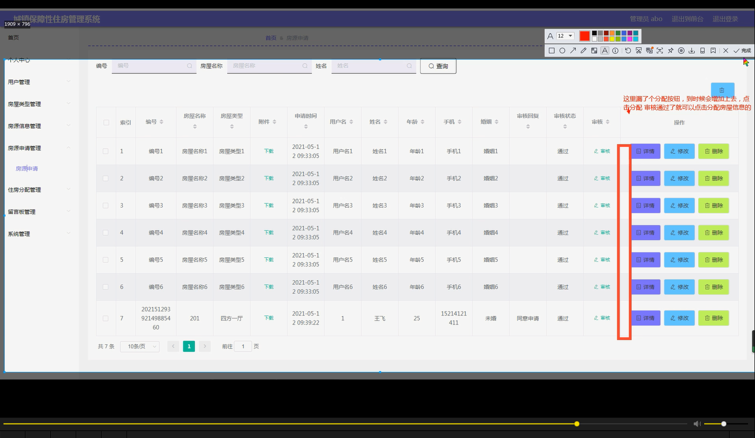Check the checkbox for row 编号6

tap(106, 287)
